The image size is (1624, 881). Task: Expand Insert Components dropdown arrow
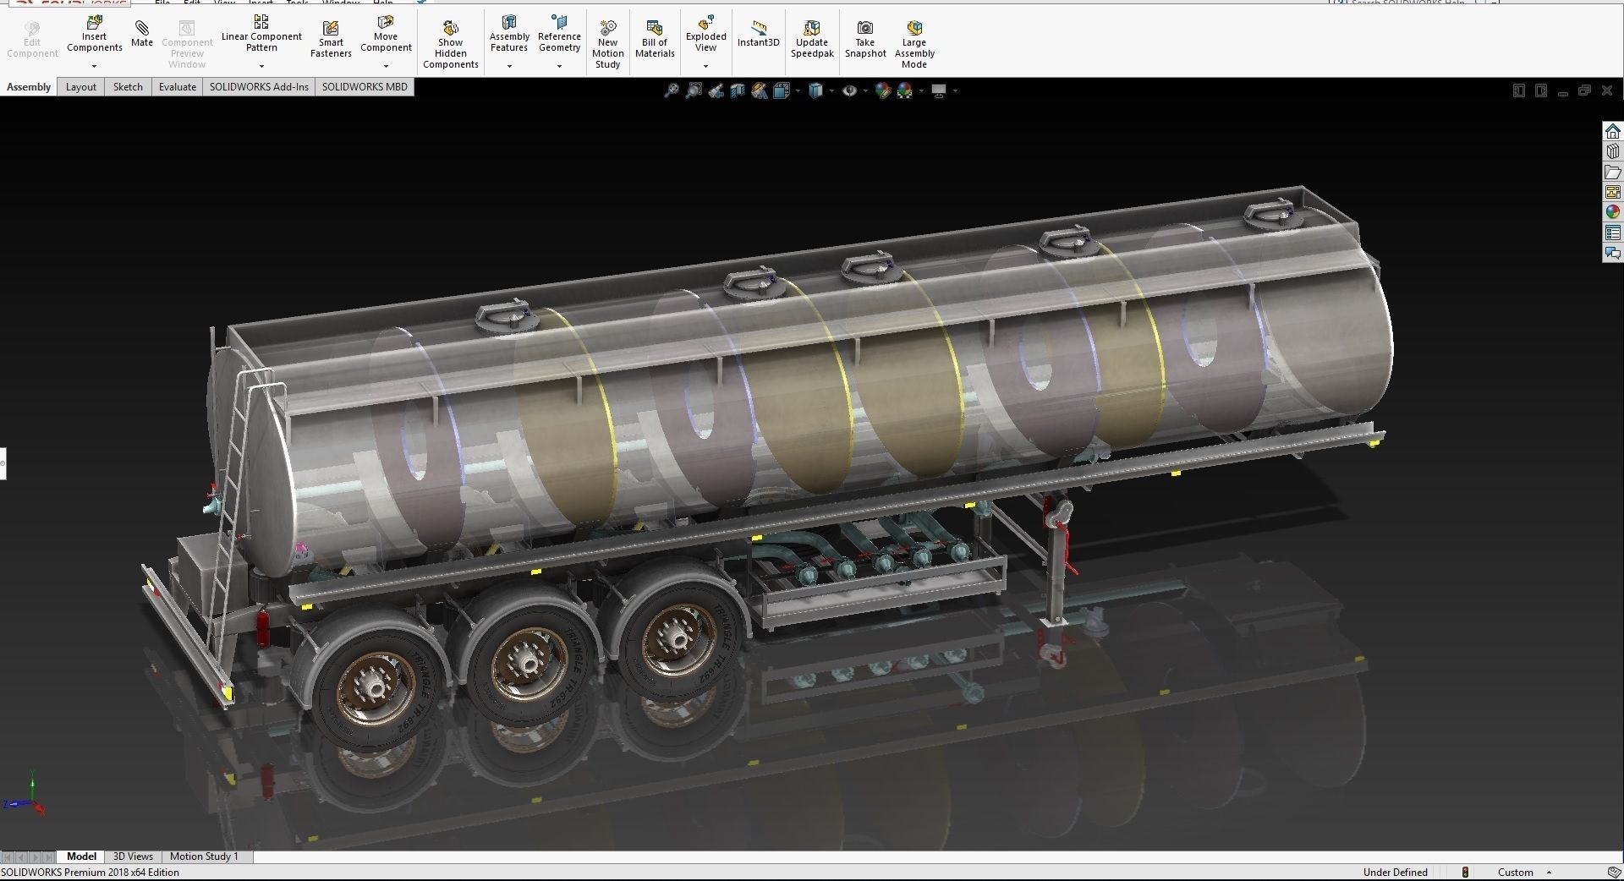pyautogui.click(x=95, y=66)
